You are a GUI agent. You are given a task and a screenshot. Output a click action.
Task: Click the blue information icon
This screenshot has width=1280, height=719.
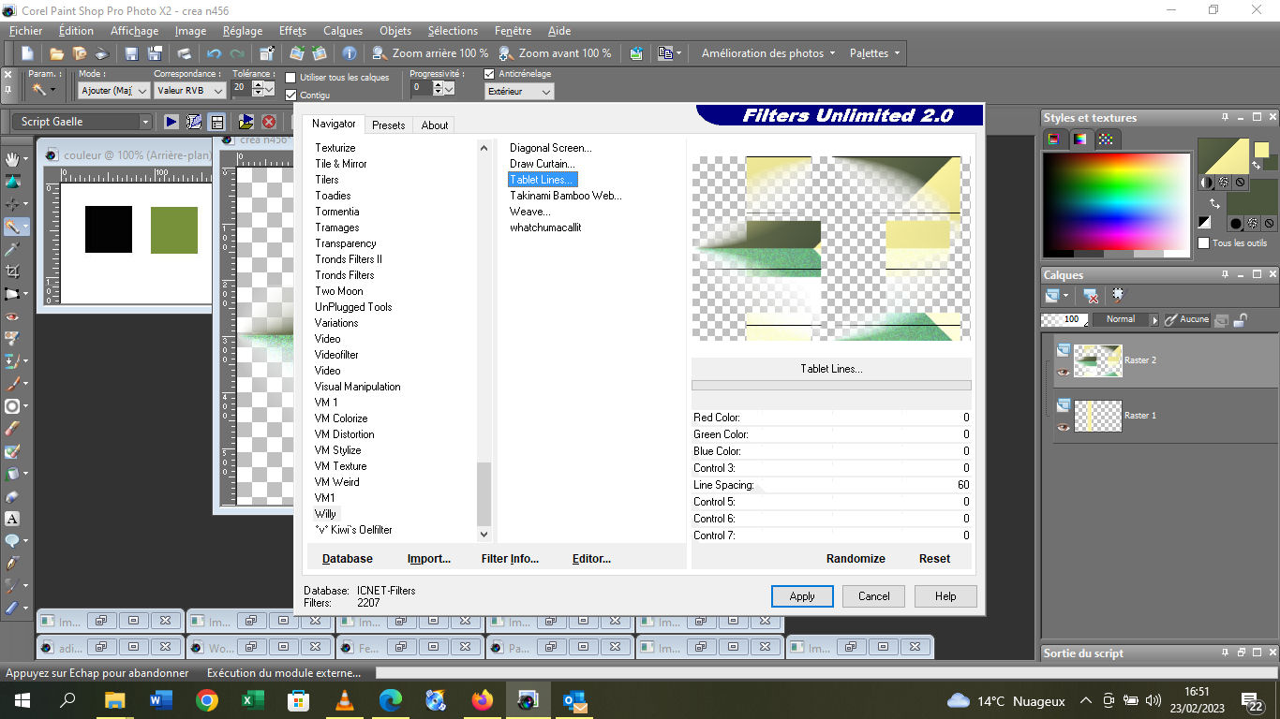349,53
